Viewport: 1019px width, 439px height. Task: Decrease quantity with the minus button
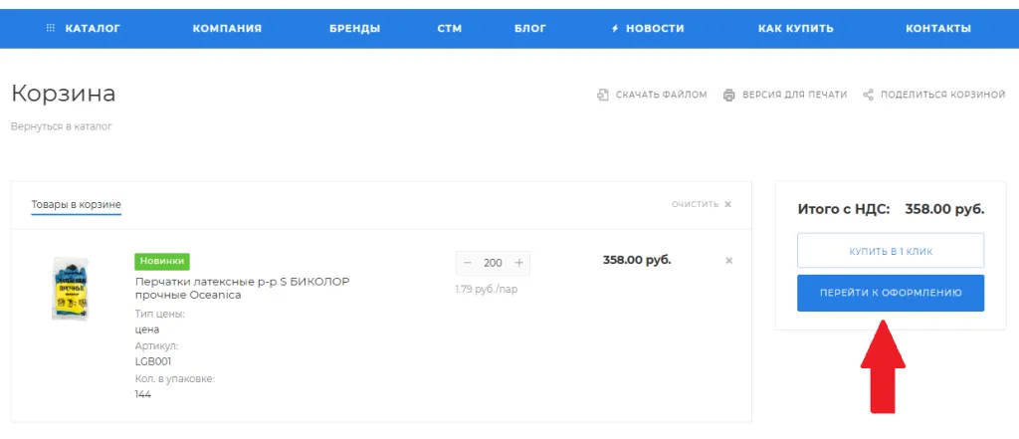coord(468,263)
